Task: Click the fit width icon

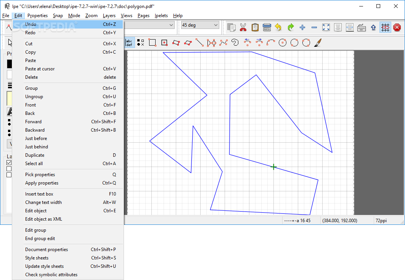Action: (x=350, y=27)
